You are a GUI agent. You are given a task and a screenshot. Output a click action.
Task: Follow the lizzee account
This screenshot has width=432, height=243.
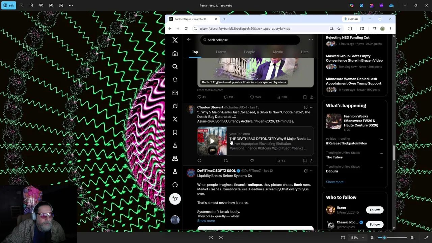(375, 210)
